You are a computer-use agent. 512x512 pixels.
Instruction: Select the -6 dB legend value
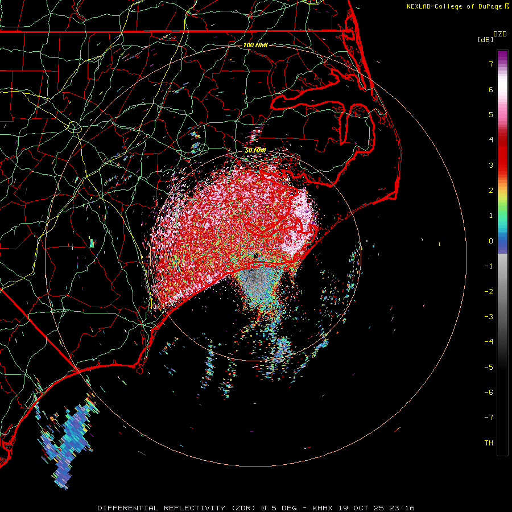[489, 393]
